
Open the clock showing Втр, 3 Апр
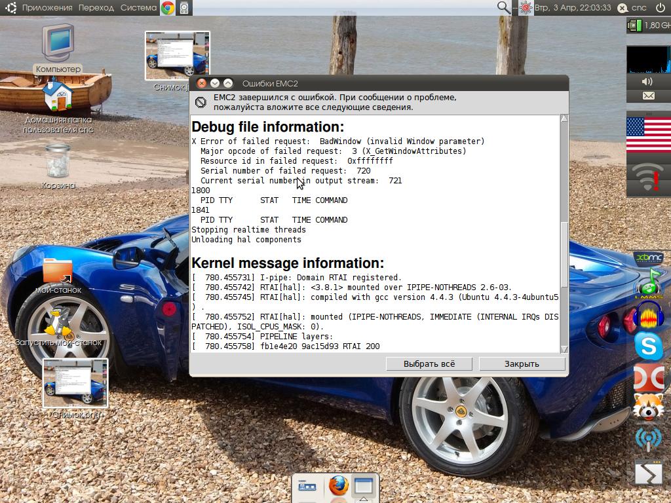(x=573, y=8)
